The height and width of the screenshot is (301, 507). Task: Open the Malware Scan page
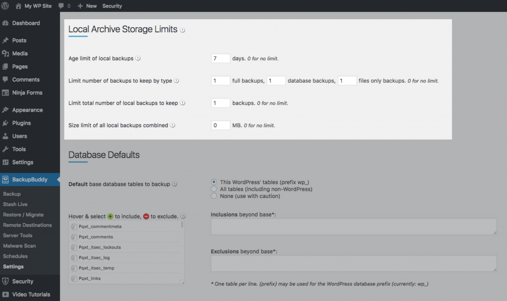click(19, 246)
